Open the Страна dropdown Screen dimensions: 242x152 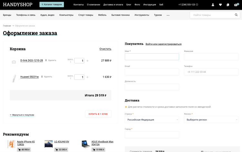152,120
